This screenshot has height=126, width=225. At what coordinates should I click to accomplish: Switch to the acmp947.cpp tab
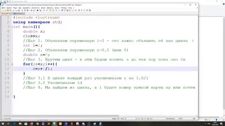pos(7,14)
